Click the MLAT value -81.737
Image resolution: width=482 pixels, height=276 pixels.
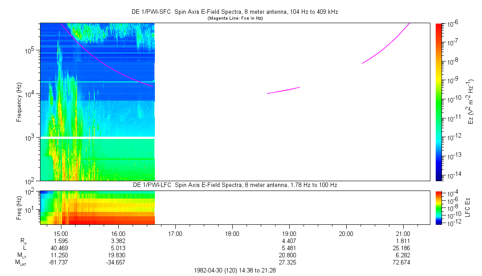(61, 263)
